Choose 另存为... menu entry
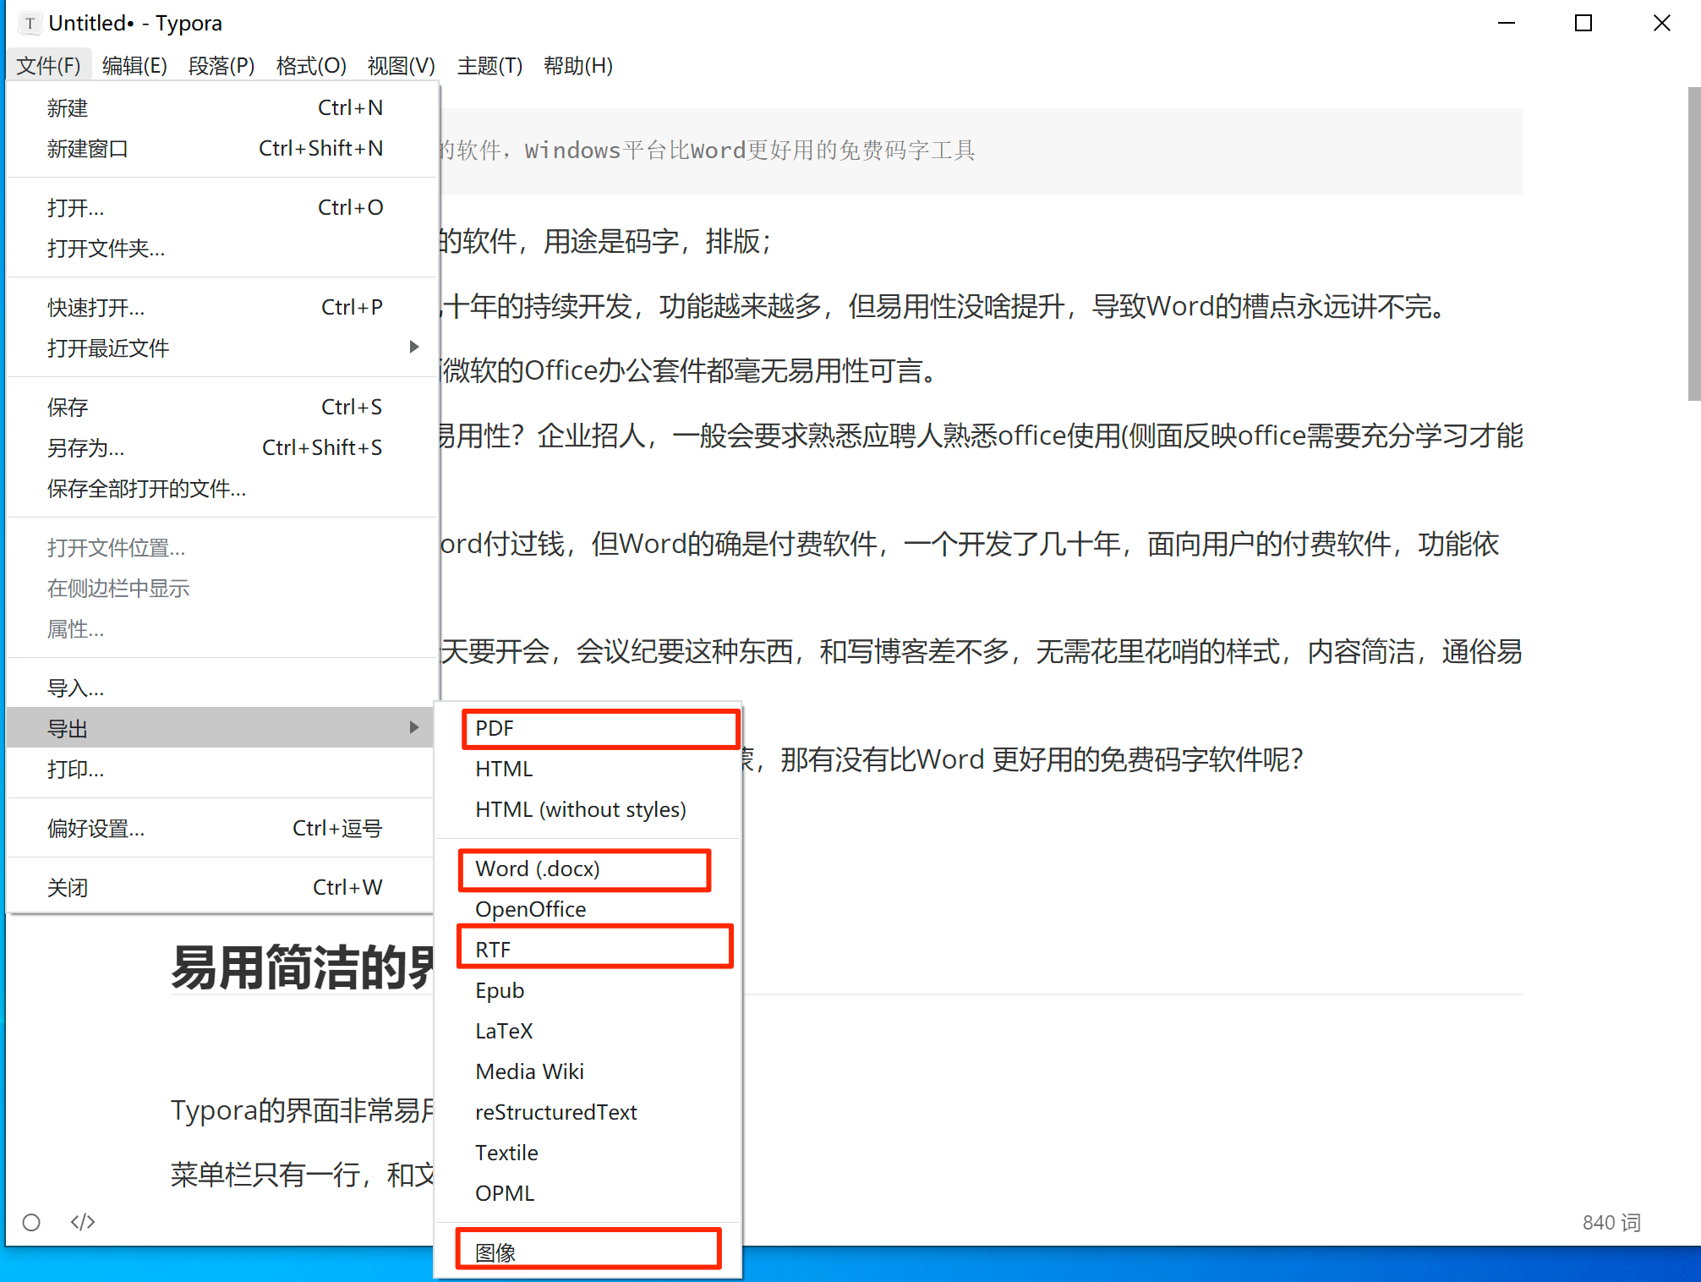 pyautogui.click(x=85, y=448)
